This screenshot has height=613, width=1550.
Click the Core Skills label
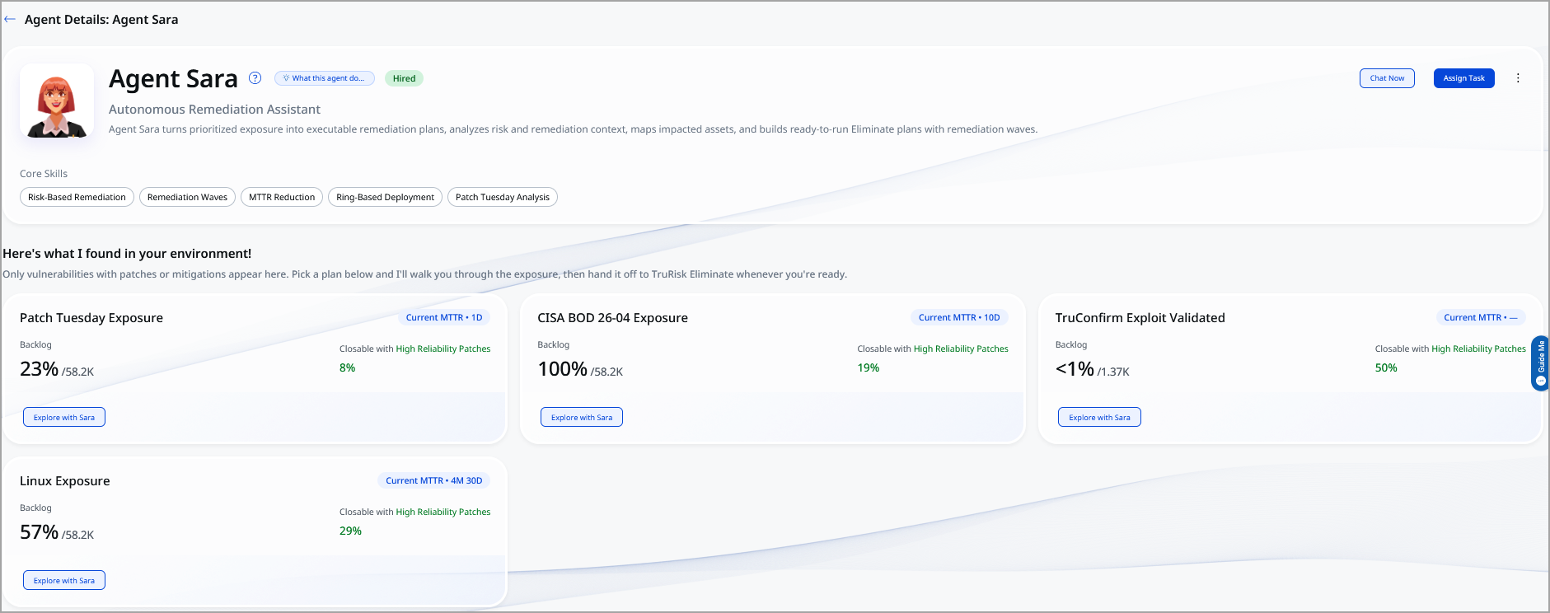point(44,174)
